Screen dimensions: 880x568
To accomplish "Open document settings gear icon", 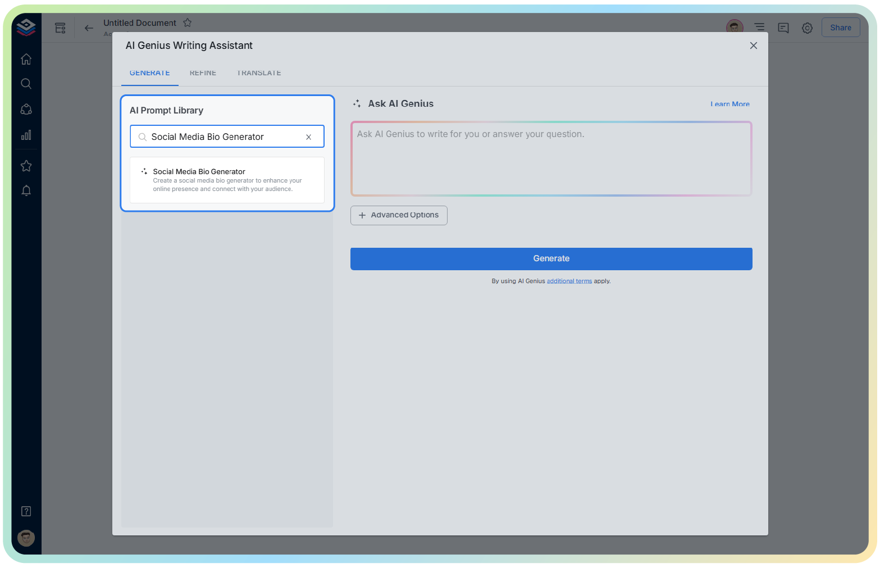I will click(807, 28).
